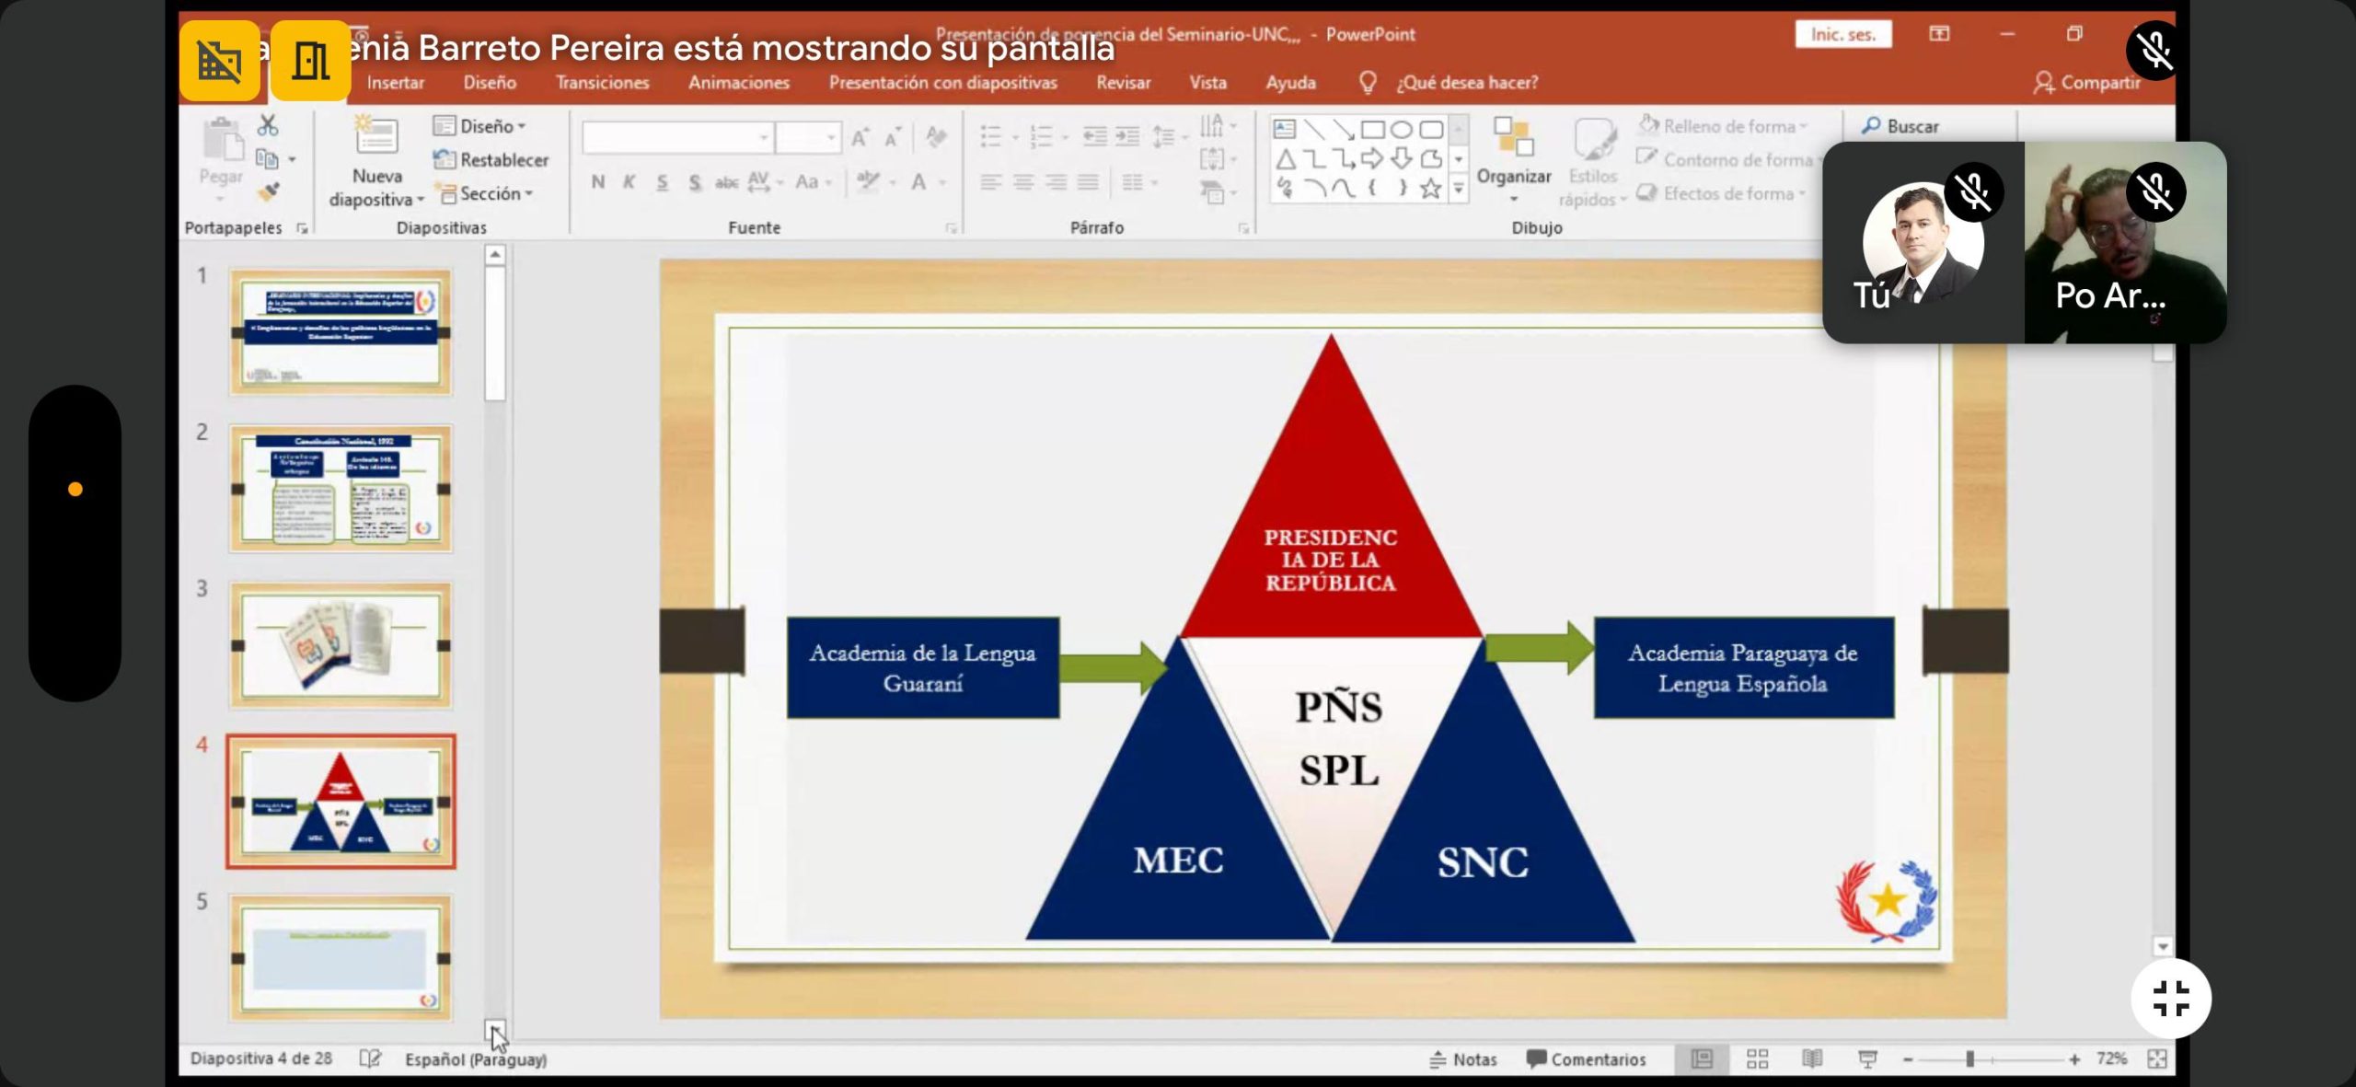Click the Format Painter brush icon
2356x1087 pixels.
click(x=269, y=191)
